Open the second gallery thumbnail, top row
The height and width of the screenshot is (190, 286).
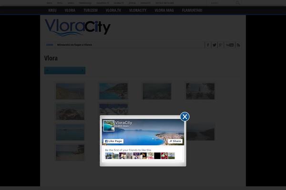pyautogui.click(x=113, y=91)
